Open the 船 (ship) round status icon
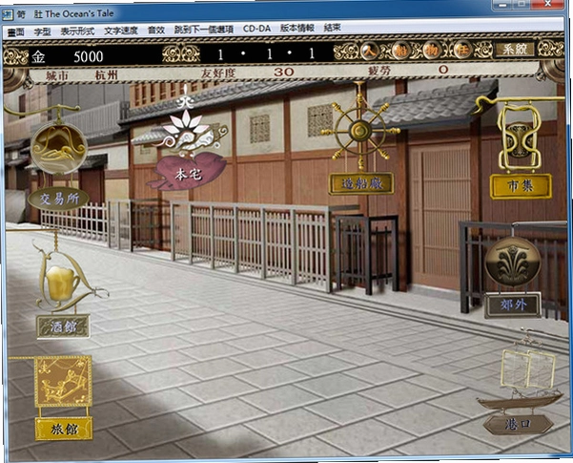 coord(400,51)
